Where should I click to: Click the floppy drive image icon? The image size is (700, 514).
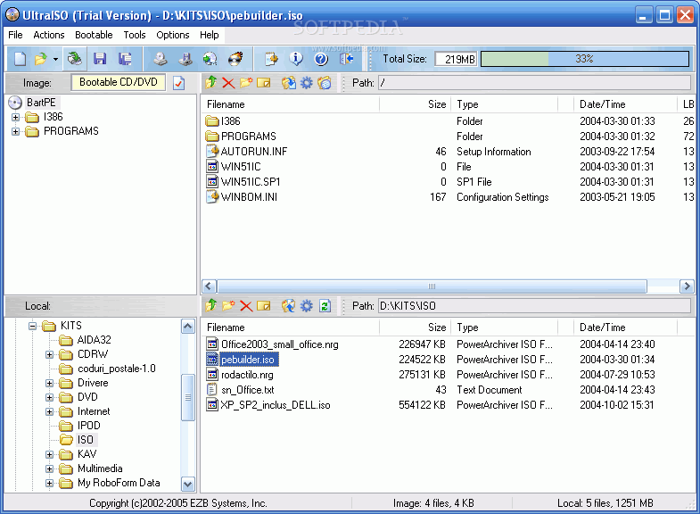185,59
